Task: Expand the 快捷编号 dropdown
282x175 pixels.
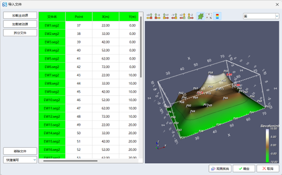Action: point(20,160)
